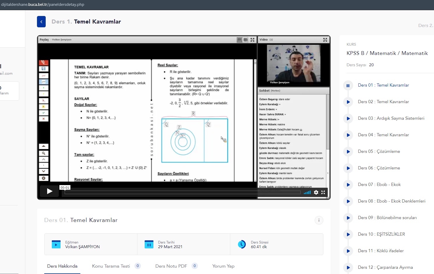Click the Ders 01 : Temel Kavramlar title
Image resolution: width=434 pixels, height=274 pixels.
click(x=383, y=85)
